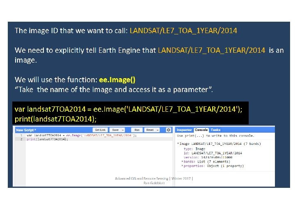Click the Reset button
The width and height of the screenshot is (295, 221).
[x=150, y=130]
